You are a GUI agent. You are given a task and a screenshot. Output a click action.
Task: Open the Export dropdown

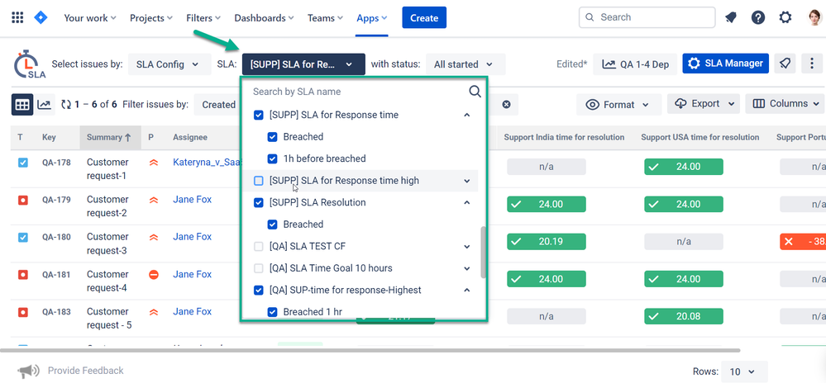pos(704,104)
